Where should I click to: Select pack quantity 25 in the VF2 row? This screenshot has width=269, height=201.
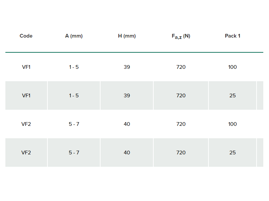coord(232,153)
